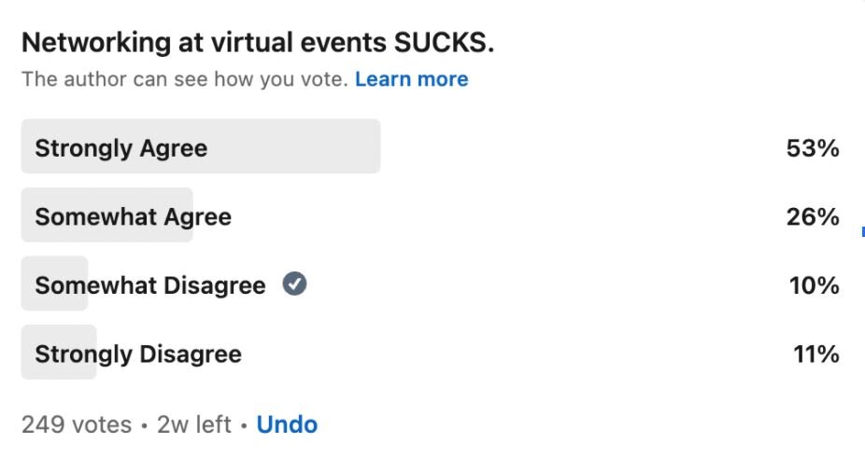Click the 26% result value
The image size is (865, 457).
pyautogui.click(x=813, y=217)
